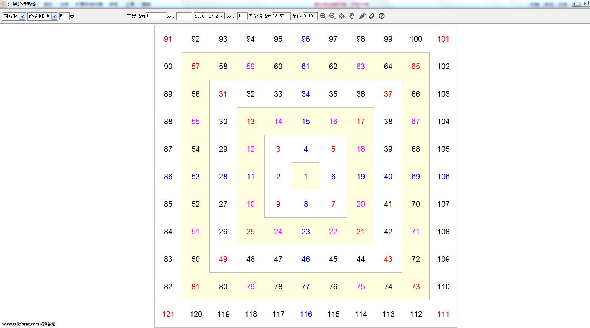The width and height of the screenshot is (590, 328).
Task: Click the red number 111 cell
Action: pos(443,314)
